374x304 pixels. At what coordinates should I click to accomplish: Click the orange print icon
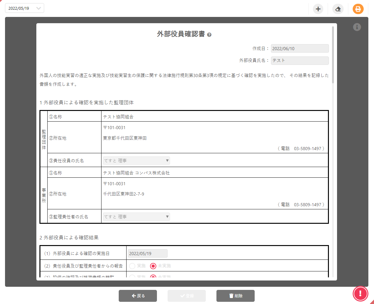pyautogui.click(x=358, y=9)
